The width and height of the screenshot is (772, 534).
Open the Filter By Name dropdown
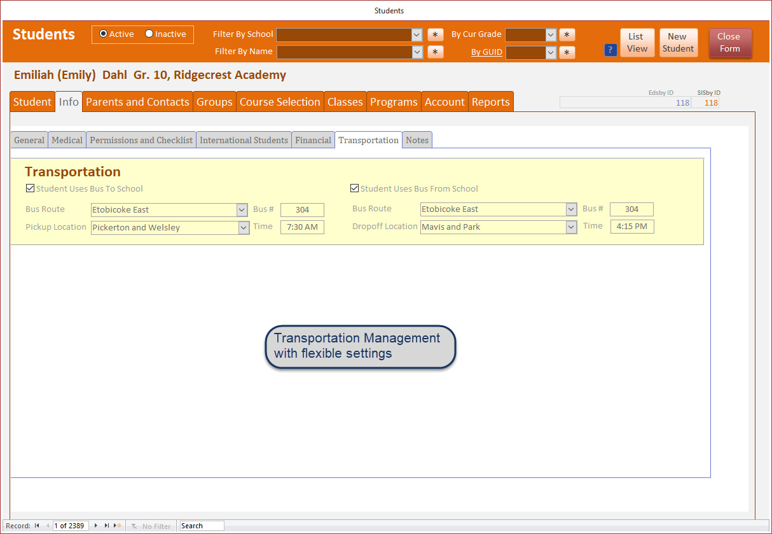pos(418,52)
